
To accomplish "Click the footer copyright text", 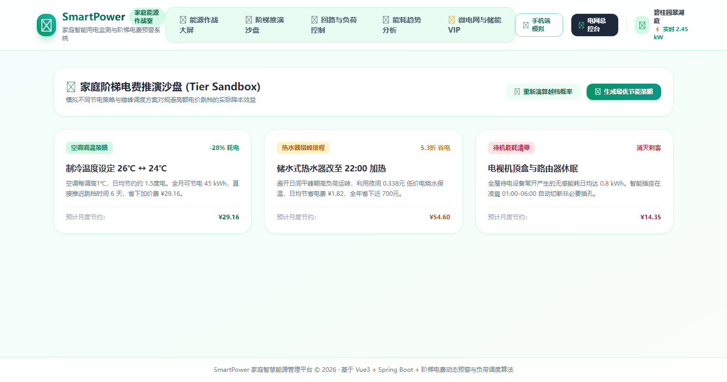I will 363,370.
